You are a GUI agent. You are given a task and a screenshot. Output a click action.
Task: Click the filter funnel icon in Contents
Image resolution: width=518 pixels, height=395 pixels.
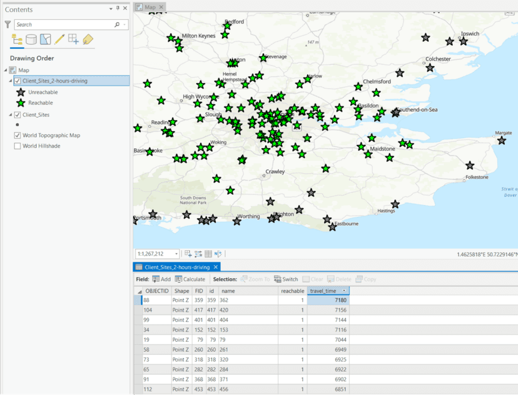(x=8, y=24)
